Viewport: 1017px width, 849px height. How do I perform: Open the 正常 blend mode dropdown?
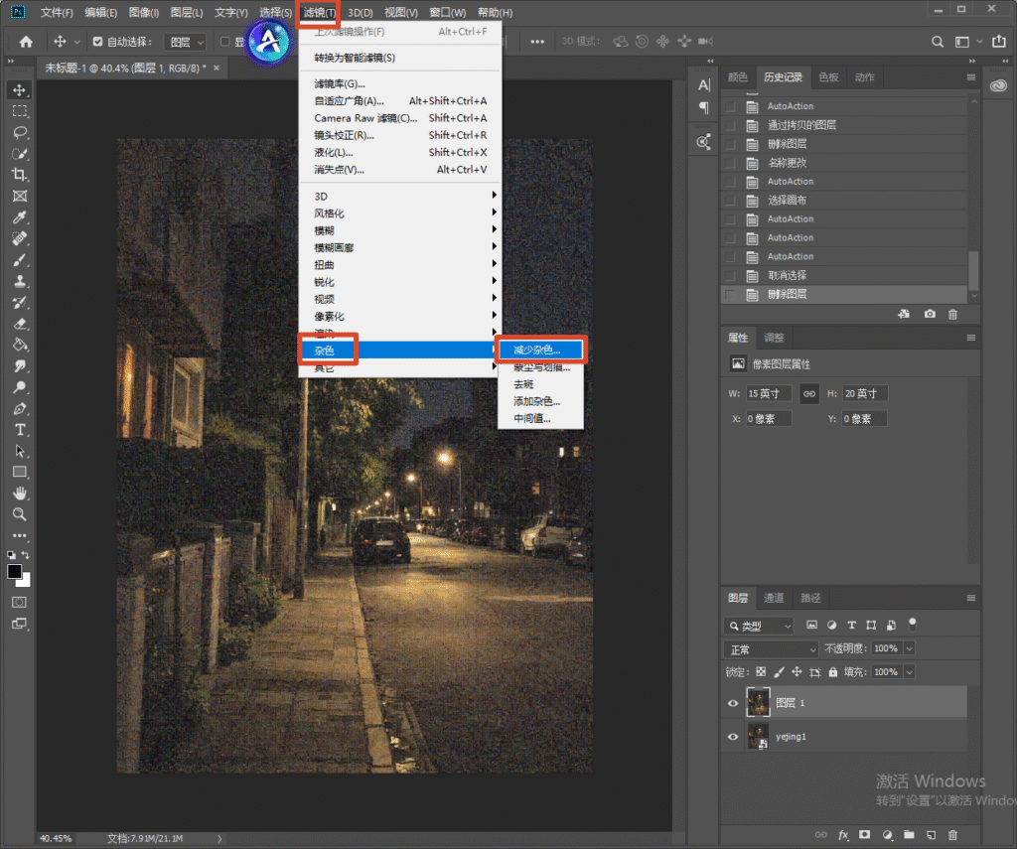[771, 649]
